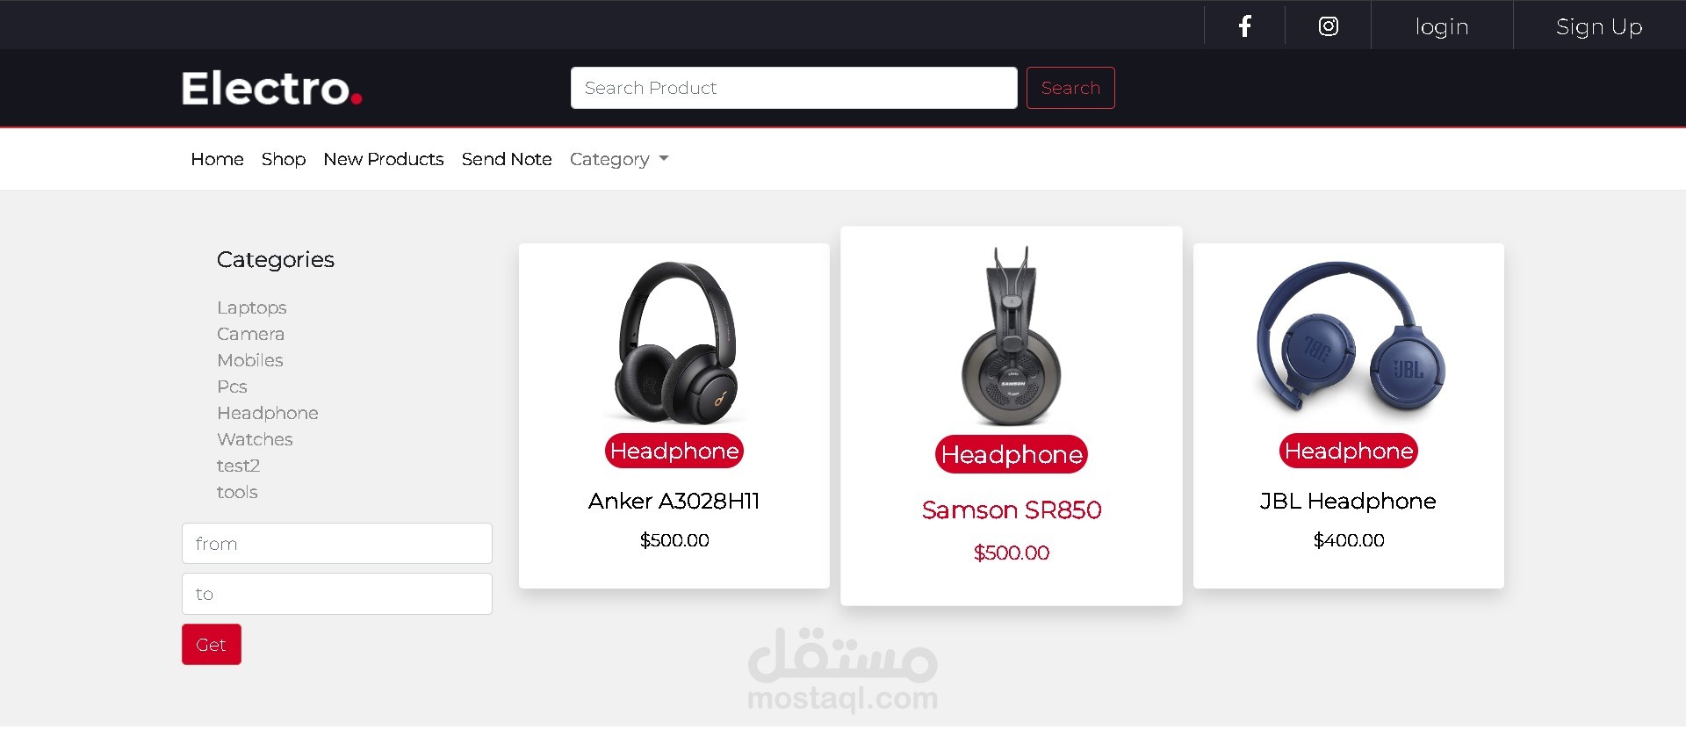1686x730 pixels.
Task: Expand the Category dropdown menu
Action: pos(619,159)
